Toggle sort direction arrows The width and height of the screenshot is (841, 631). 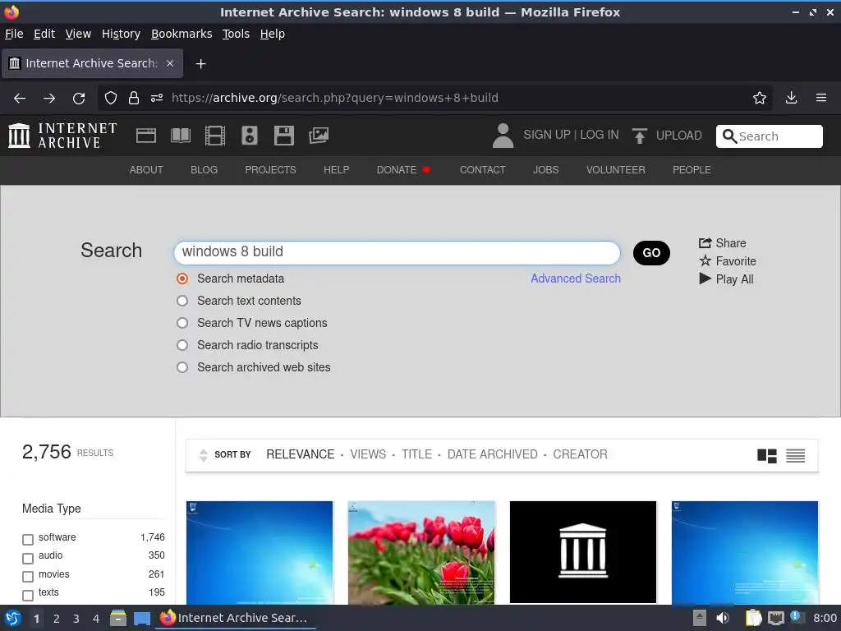point(203,455)
